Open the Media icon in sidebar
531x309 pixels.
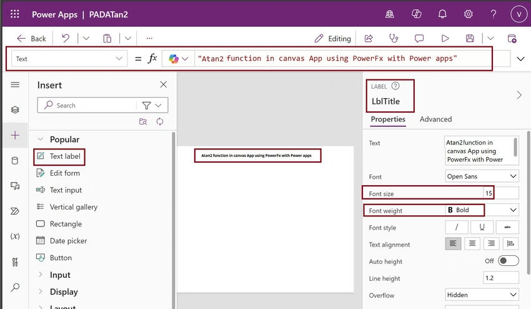click(15, 186)
